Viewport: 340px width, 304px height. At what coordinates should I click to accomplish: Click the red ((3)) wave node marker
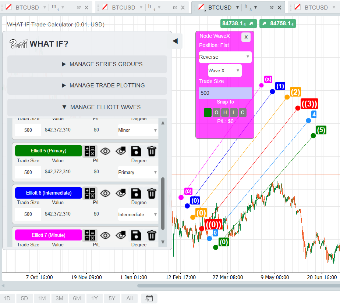(x=298, y=108)
